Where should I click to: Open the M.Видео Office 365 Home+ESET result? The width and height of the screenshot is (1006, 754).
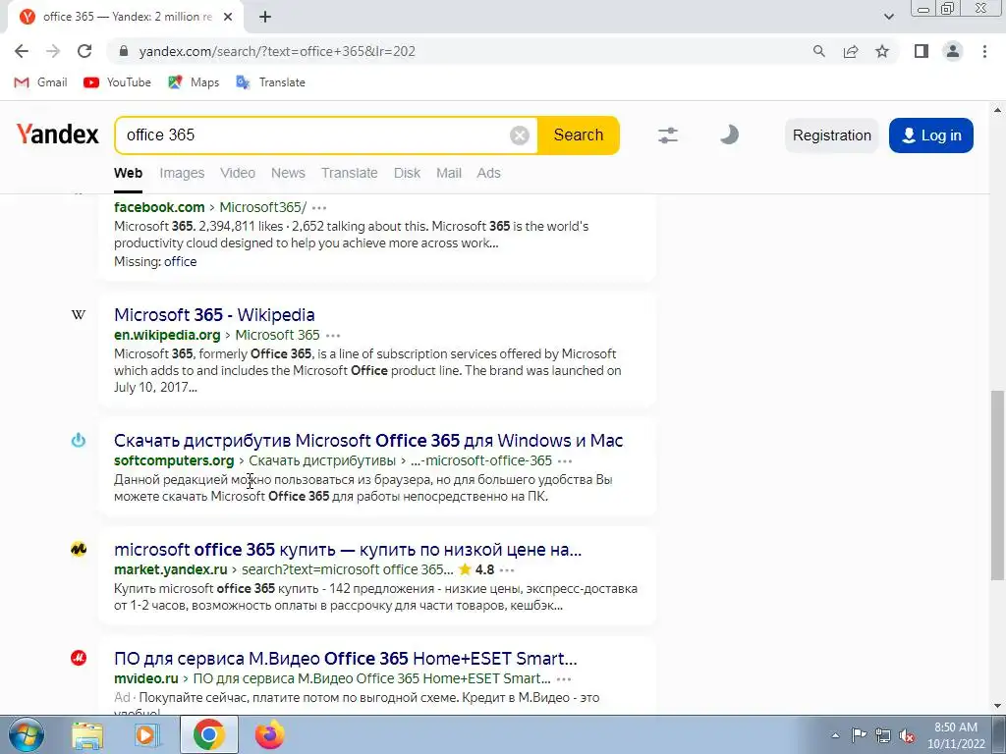coord(345,659)
